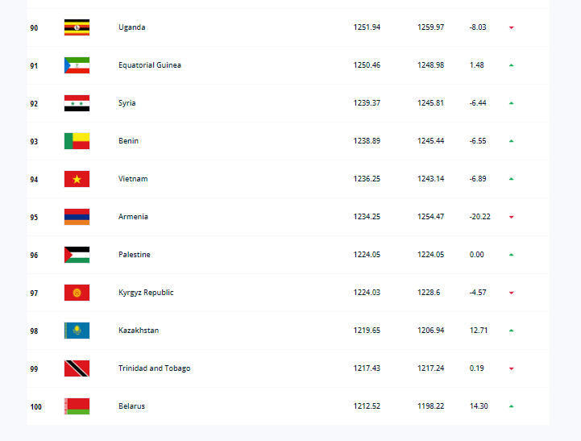Screen dimensions: 581x441
Task: Open the Trinidad and Tobago link
Action: pos(154,368)
